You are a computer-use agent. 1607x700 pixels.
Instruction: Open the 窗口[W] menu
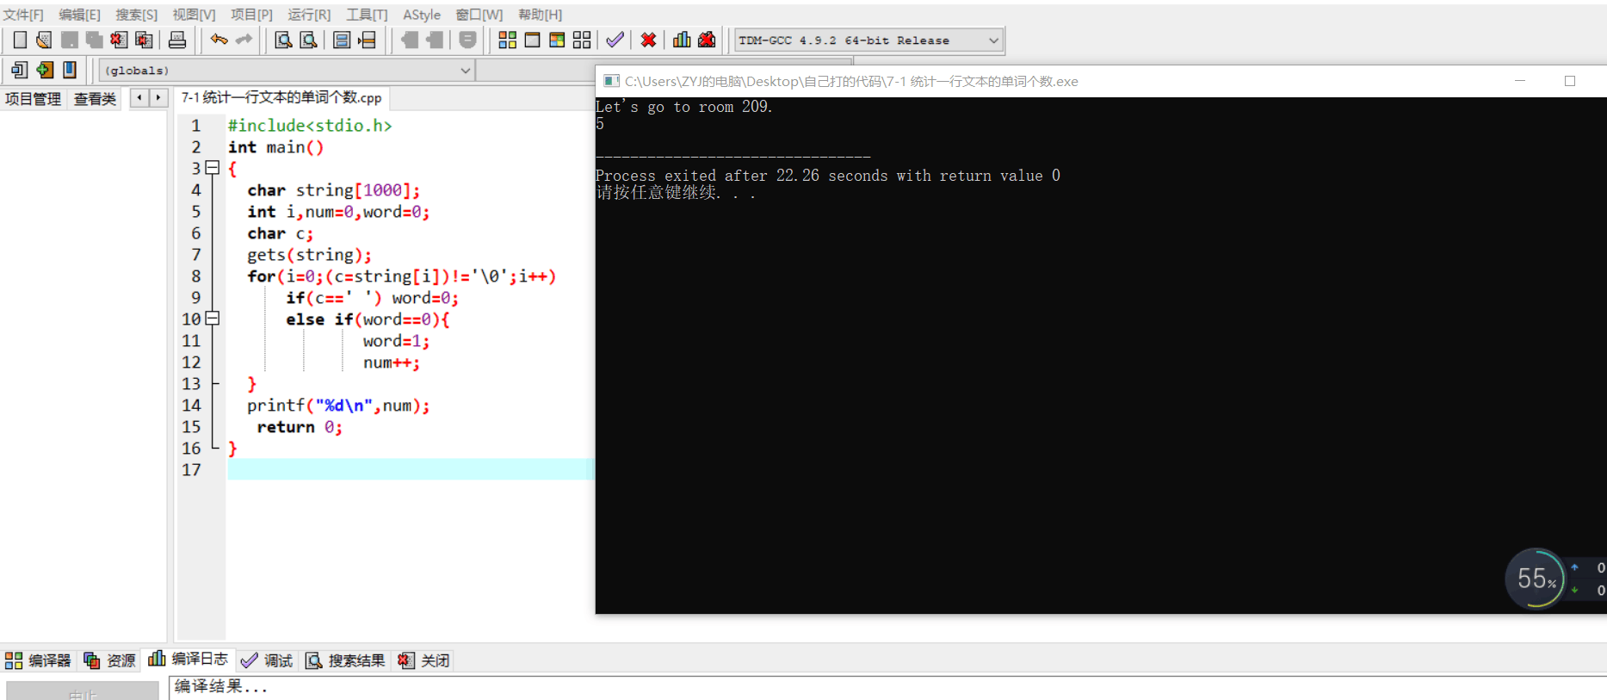[x=479, y=15]
